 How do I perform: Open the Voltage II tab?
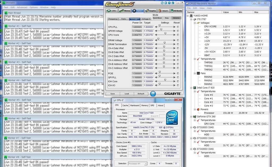pyautogui.click(x=146, y=19)
